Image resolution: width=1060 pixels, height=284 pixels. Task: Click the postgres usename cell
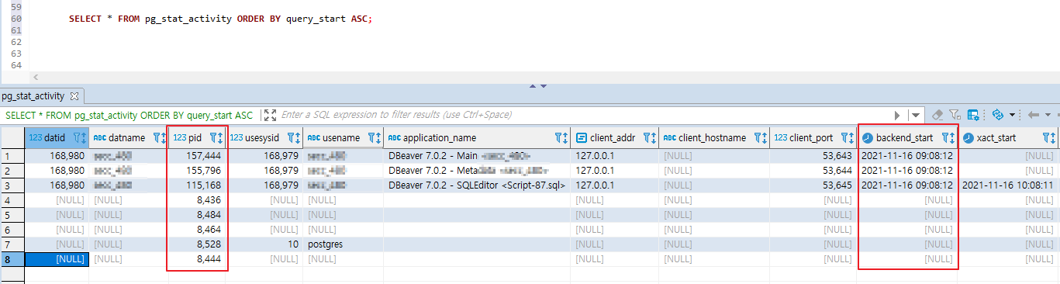(343, 244)
